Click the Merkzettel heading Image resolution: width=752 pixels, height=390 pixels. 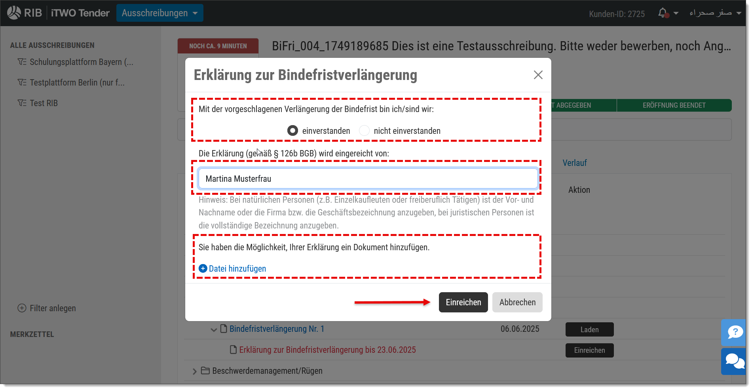(x=32, y=335)
